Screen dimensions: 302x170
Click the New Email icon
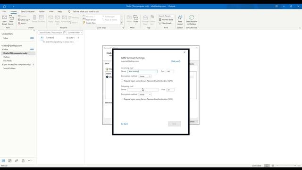coord(4,20)
